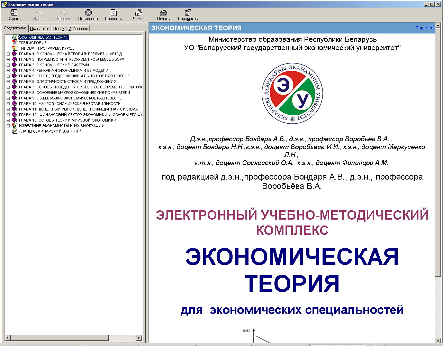This screenshot has width=443, height=346.
Task: Open the Параметры (Options) toolbar icon
Action: click(x=188, y=13)
